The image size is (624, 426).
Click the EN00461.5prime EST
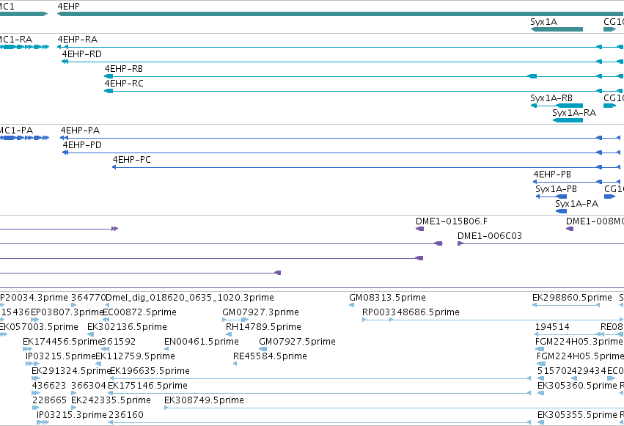click(x=166, y=349)
